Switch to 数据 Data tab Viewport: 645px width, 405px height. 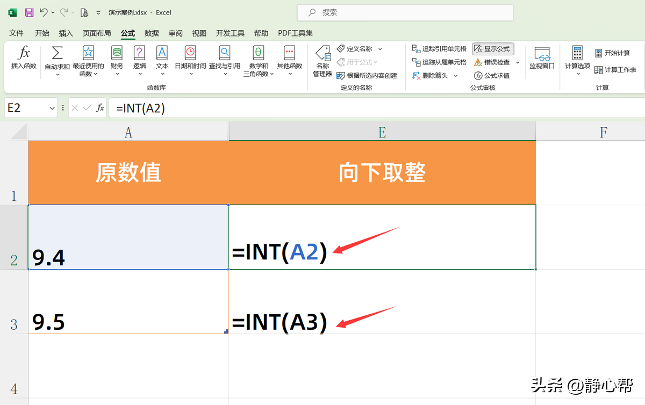pyautogui.click(x=152, y=33)
